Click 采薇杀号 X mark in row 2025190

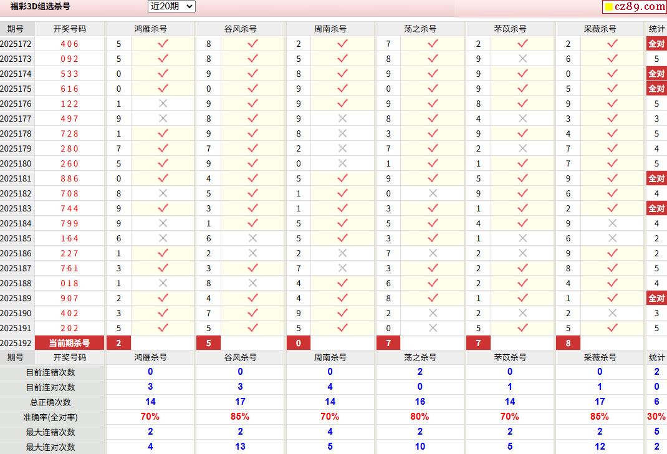(x=613, y=313)
